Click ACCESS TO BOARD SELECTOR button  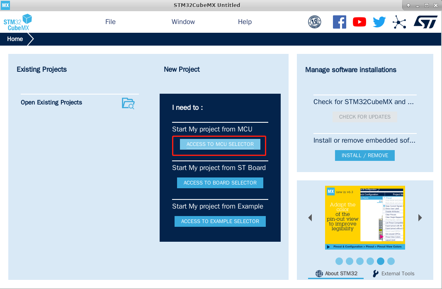click(x=220, y=183)
